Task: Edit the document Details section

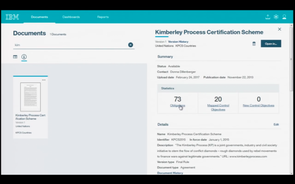Action: pyautogui.click(x=276, y=125)
